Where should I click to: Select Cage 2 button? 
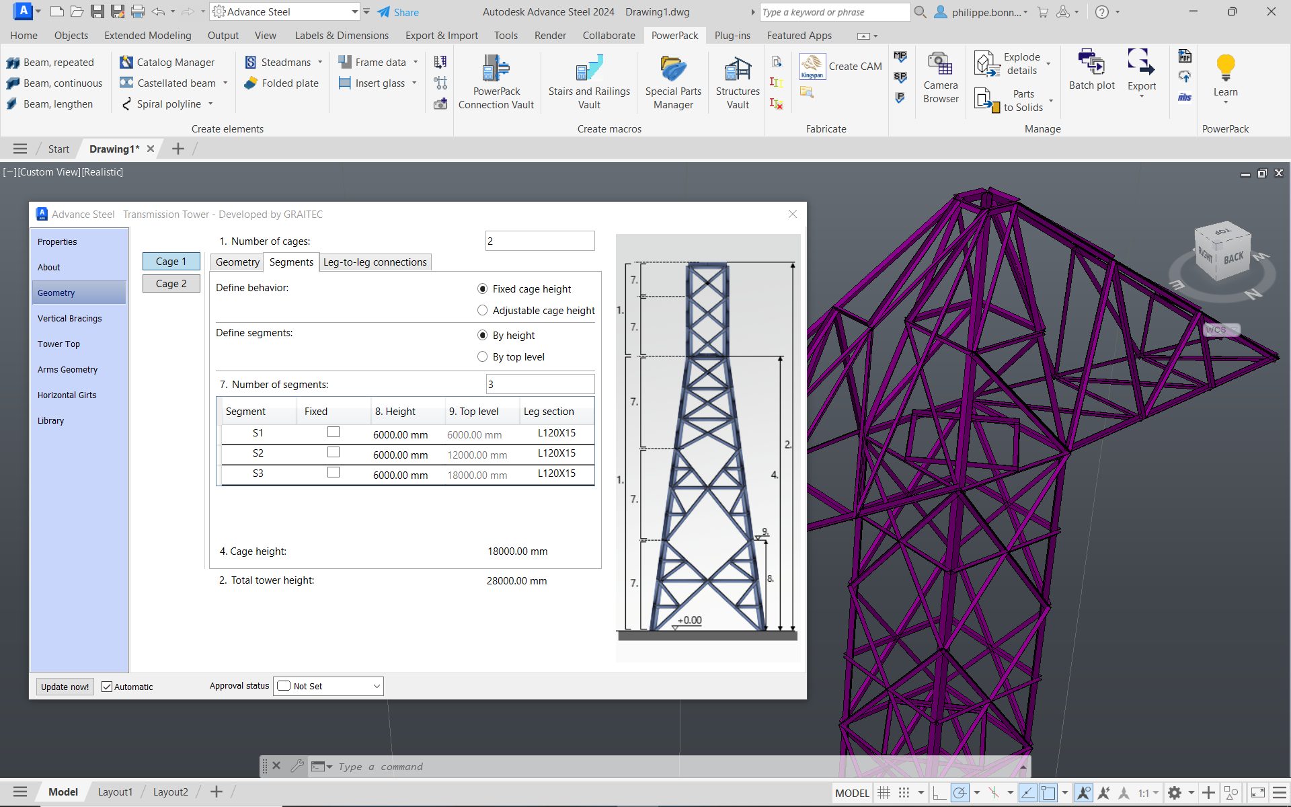coord(171,284)
